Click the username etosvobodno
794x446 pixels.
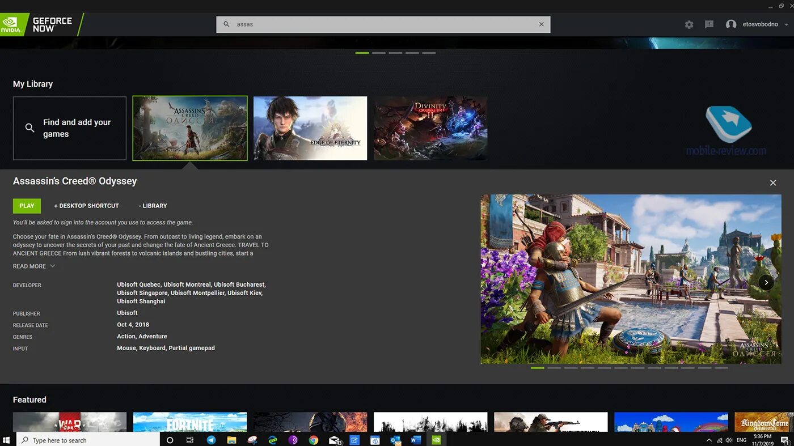761,25
